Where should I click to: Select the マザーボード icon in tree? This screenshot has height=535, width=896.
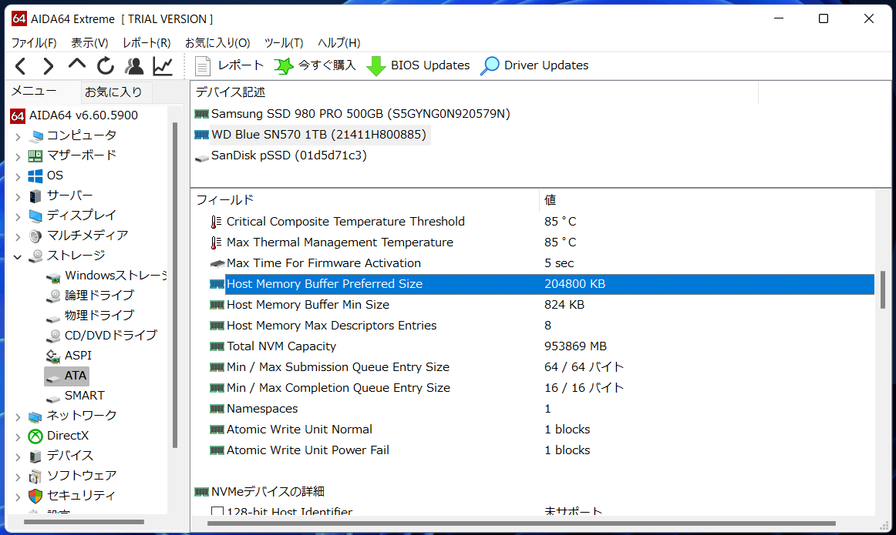[35, 155]
